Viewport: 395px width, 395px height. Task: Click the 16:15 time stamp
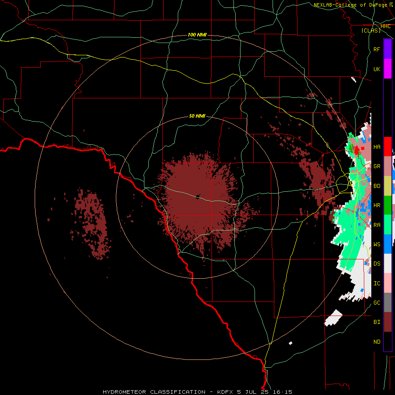tap(284, 392)
